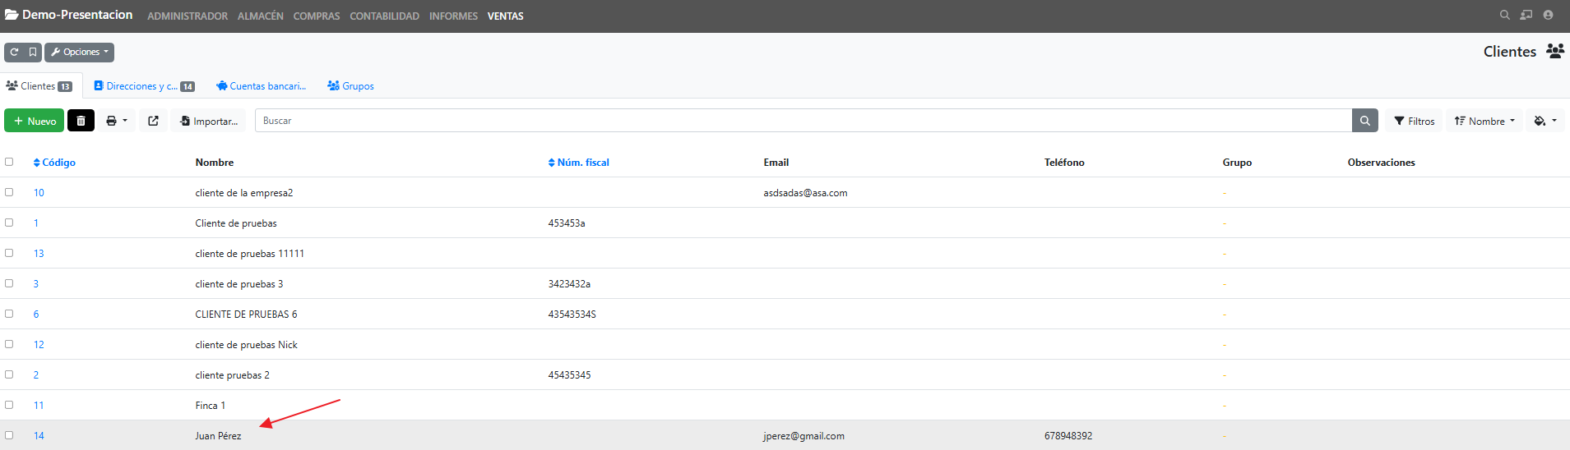Open the INFORMES menu
The height and width of the screenshot is (450, 1570).
click(453, 16)
